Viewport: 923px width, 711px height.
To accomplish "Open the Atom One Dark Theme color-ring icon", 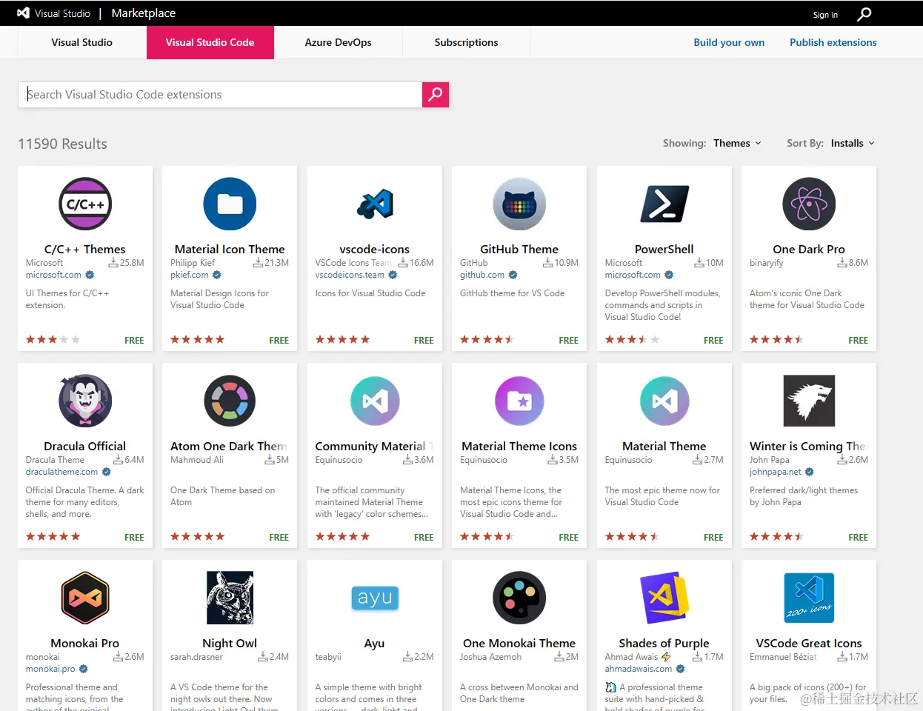I will 230,401.
